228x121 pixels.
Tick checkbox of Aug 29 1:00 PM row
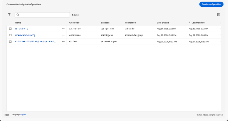(x=10, y=35)
